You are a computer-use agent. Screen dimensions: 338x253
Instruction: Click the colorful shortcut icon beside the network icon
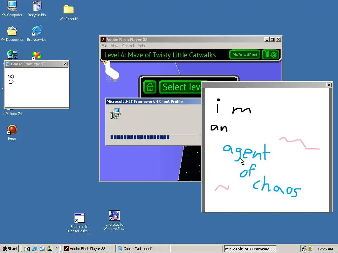coord(37,55)
